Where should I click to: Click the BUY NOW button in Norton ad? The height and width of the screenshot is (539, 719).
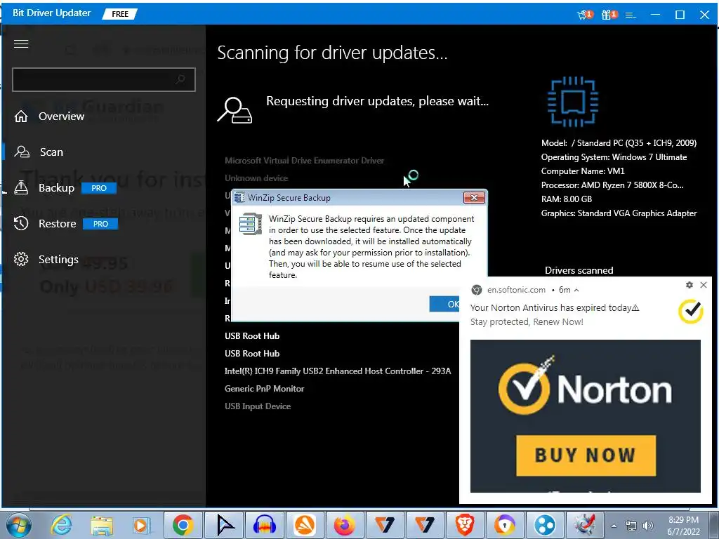(x=586, y=455)
